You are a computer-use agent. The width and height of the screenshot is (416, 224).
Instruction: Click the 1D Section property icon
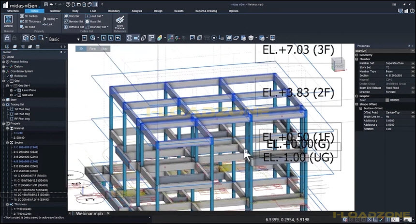pyautogui.click(x=22, y=16)
